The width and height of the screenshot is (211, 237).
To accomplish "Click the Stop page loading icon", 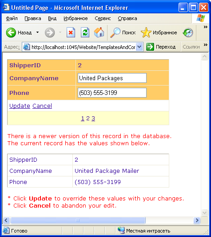I will [71, 33].
